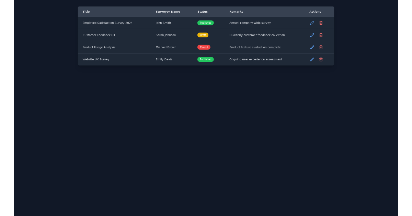Click the Remarks column header
The width and height of the screenshot is (412, 216).
pyautogui.click(x=236, y=11)
